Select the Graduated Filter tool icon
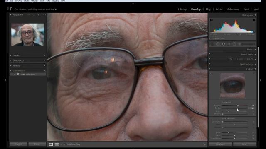Viewport: 266px width, 149px height. 229,44
